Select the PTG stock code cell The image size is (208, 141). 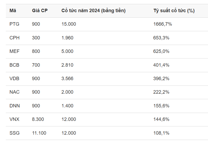coord(14,24)
